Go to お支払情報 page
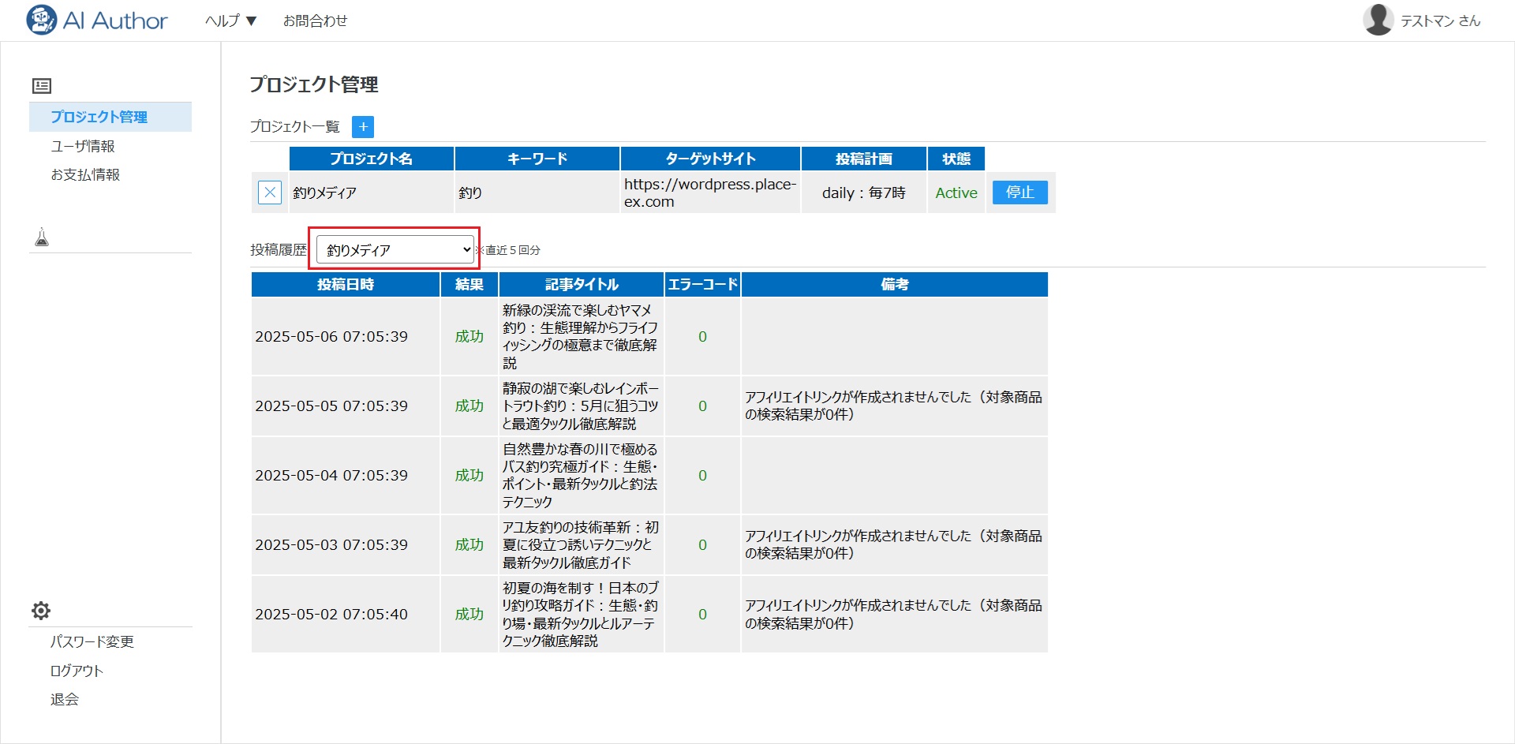This screenshot has height=744, width=1515. [x=85, y=174]
